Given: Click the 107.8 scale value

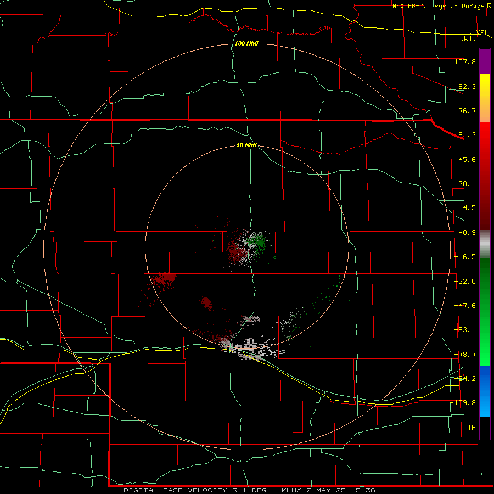Looking at the screenshot, I should coord(465,61).
